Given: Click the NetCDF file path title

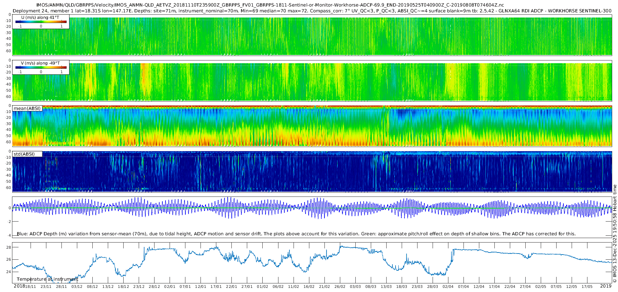Looking at the screenshot, I should [270, 5].
